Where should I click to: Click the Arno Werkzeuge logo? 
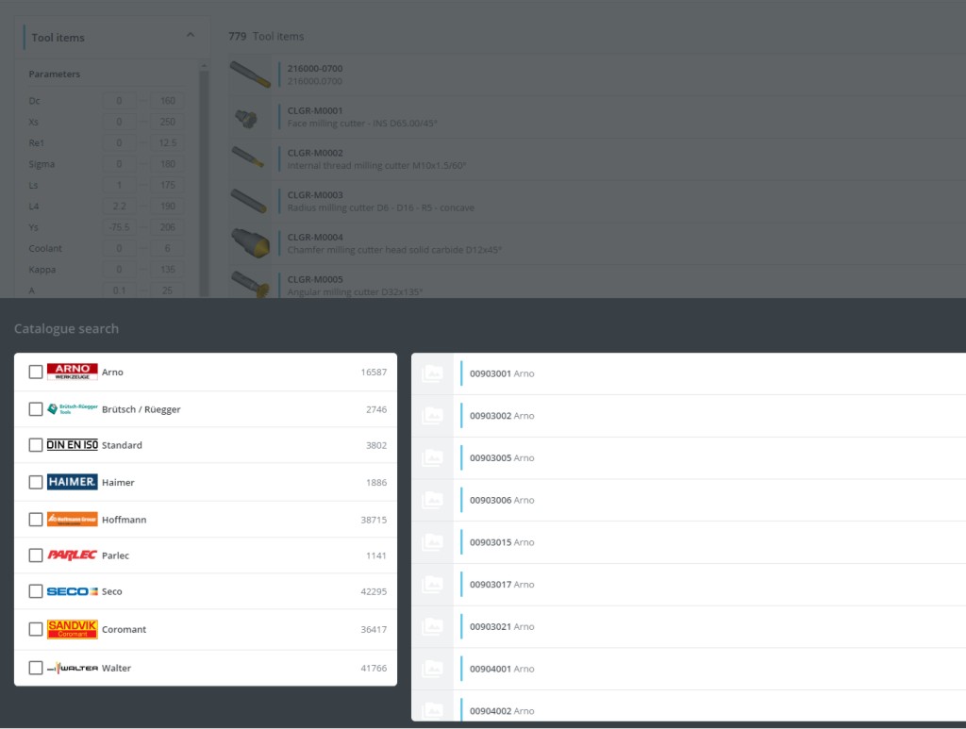coord(72,372)
